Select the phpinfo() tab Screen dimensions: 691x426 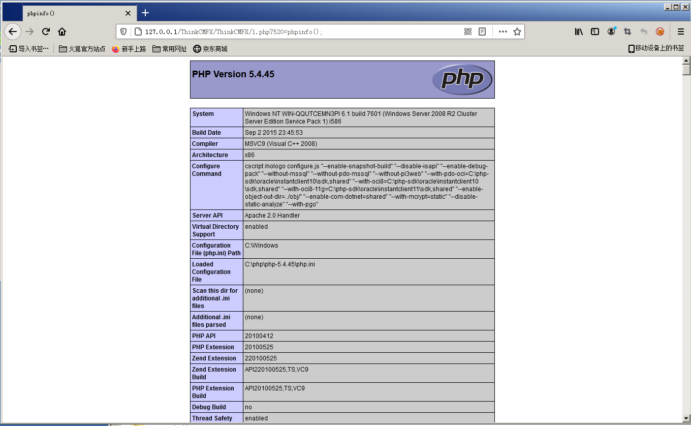[x=71, y=13]
